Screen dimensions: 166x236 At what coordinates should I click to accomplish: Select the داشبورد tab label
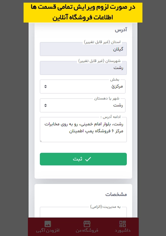click(x=123, y=230)
